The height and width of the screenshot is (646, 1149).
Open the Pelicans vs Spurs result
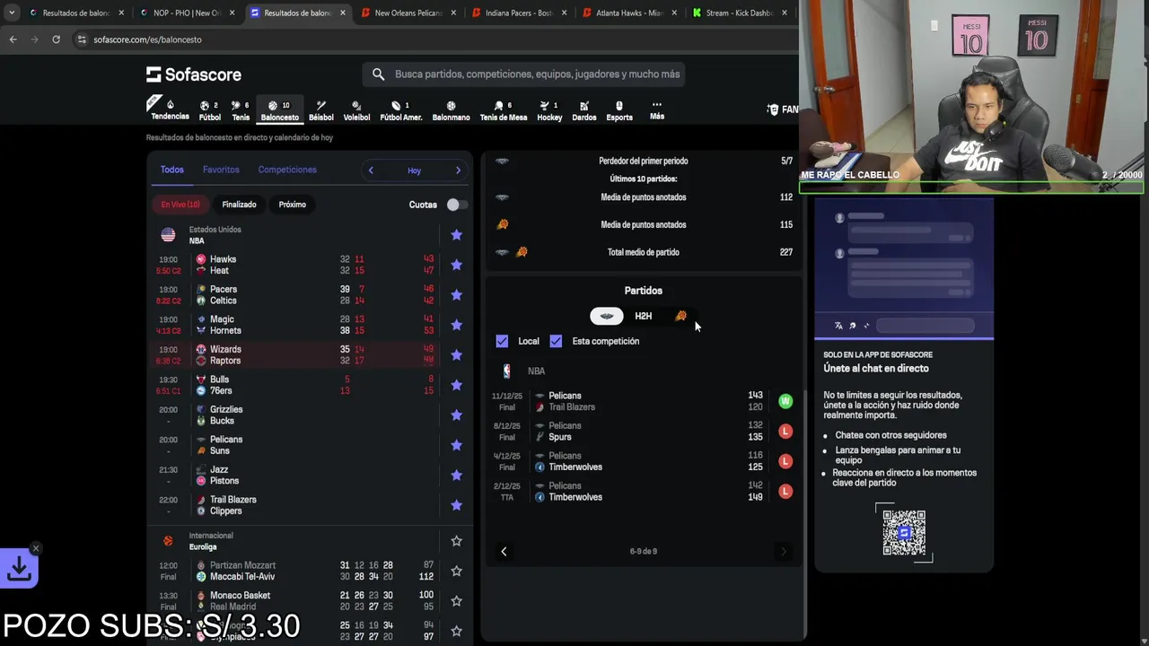click(x=643, y=432)
